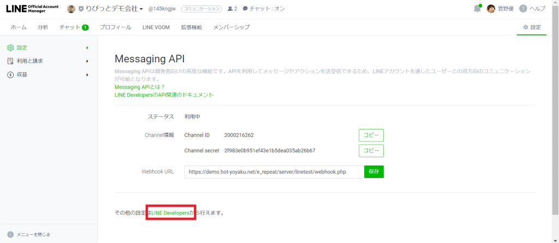This screenshot has height=243, width=559.
Task: Save the Webhook URL with 保存
Action: [x=374, y=171]
